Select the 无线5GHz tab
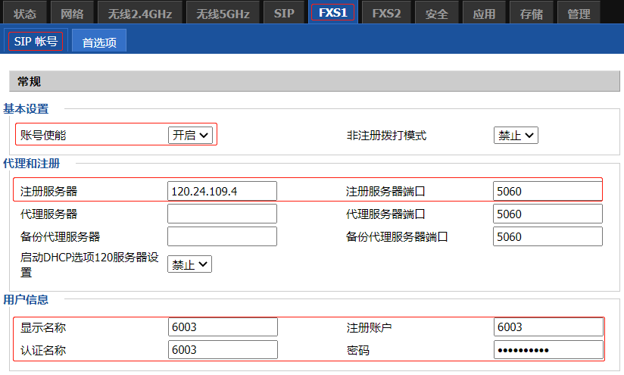Image resolution: width=624 pixels, height=375 pixels. pyautogui.click(x=224, y=13)
